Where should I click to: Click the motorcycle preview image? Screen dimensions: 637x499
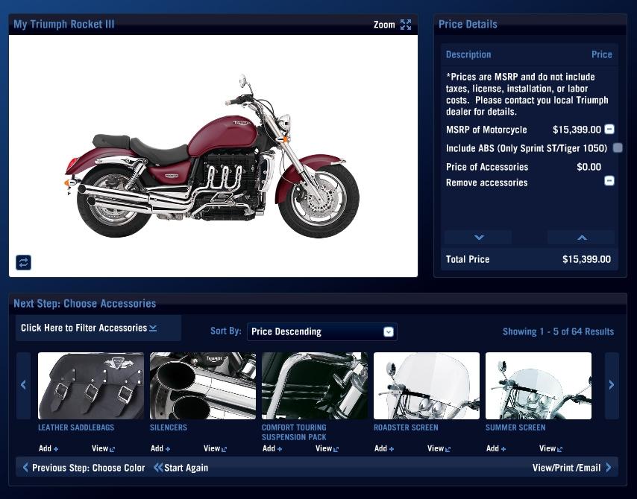(213, 156)
